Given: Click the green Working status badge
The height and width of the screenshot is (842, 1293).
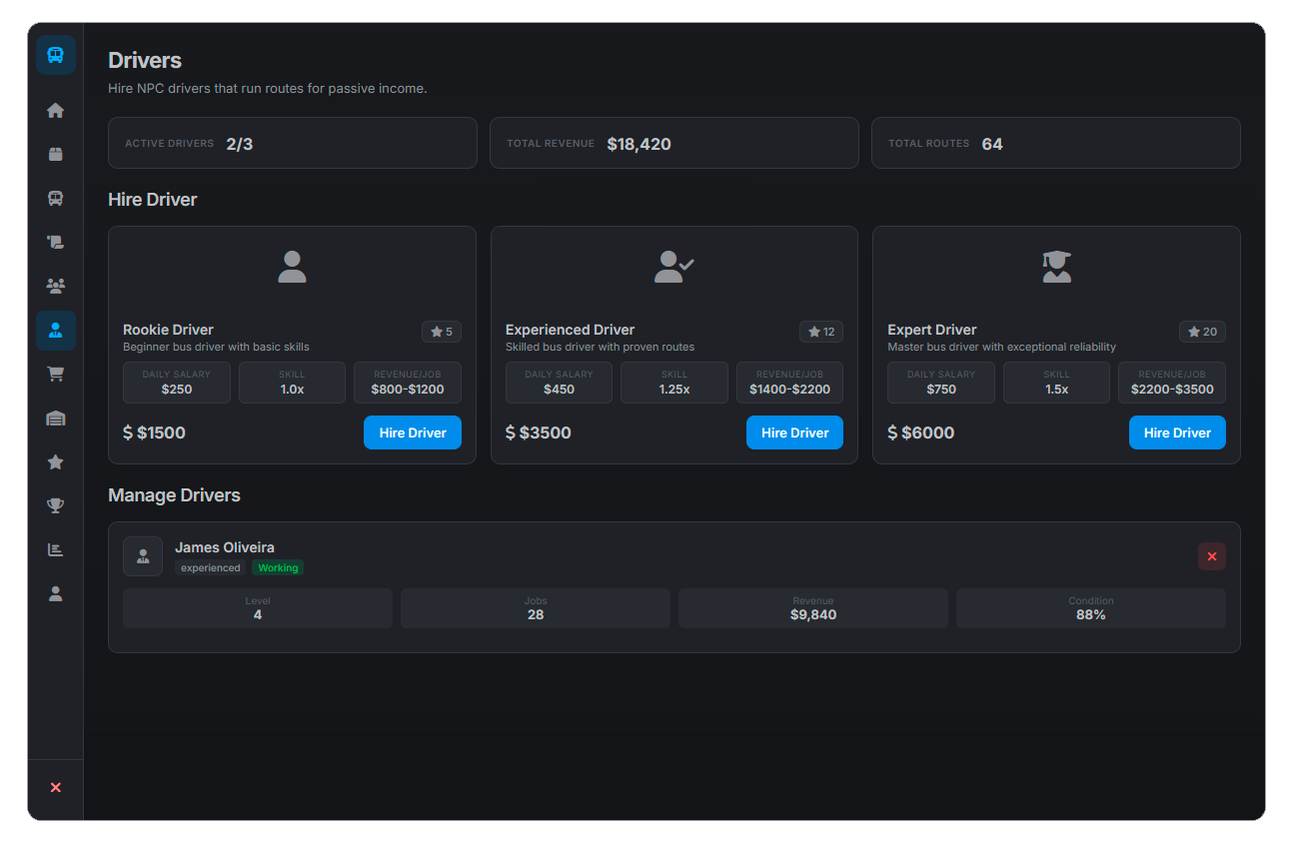Looking at the screenshot, I should (x=278, y=567).
